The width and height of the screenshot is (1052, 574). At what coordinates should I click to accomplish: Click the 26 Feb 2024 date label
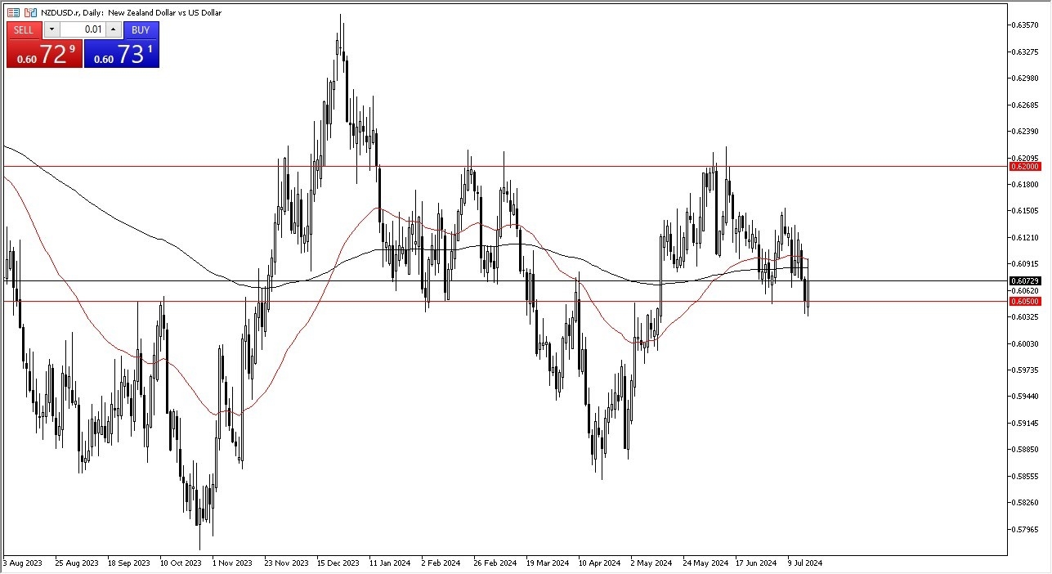[x=495, y=563]
